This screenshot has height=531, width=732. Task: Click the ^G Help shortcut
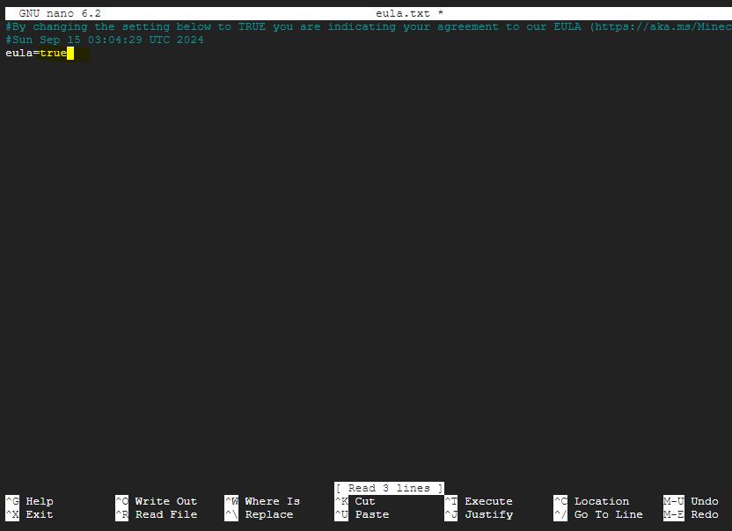[29, 501]
